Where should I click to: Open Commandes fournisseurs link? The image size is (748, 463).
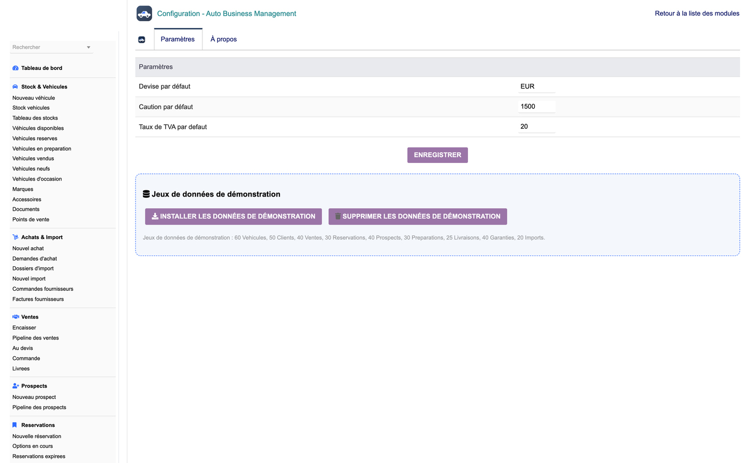tap(43, 289)
